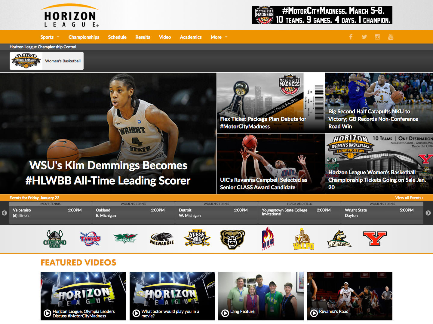Expand the More dropdown menu
This screenshot has width=433, height=324.
[219, 37]
